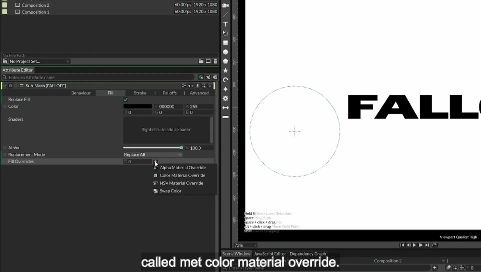This screenshot has width=481, height=272.
Task: Select the Text tool
Action: [225, 24]
